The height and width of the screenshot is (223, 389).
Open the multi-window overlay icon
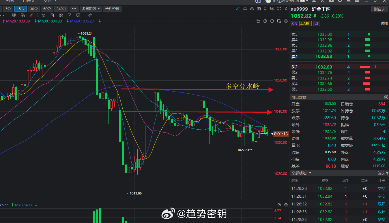pyautogui.click(x=265, y=9)
